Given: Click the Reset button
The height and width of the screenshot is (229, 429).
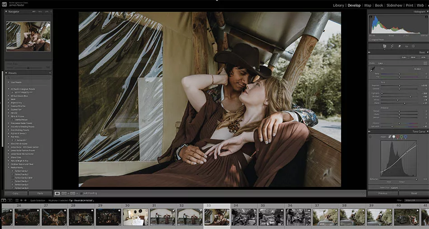Looking at the screenshot, I should (414, 193).
